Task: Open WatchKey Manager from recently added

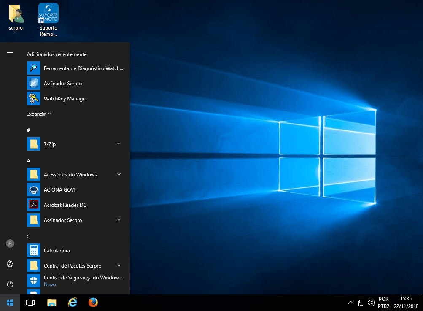Action: pos(65,99)
